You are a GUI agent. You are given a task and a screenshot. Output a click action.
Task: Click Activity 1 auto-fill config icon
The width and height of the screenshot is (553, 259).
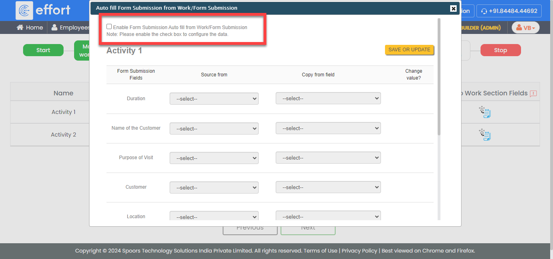click(485, 112)
